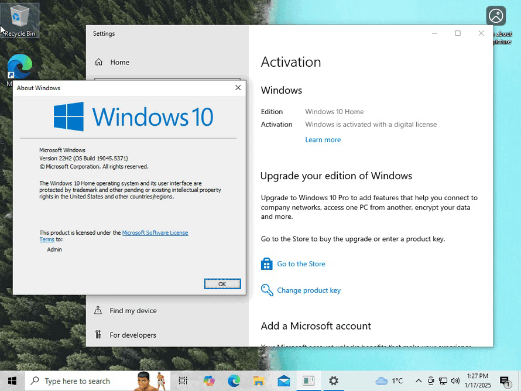This screenshot has height=391, width=521.
Task: Switch to About Windows taskbar button
Action: tap(309, 381)
